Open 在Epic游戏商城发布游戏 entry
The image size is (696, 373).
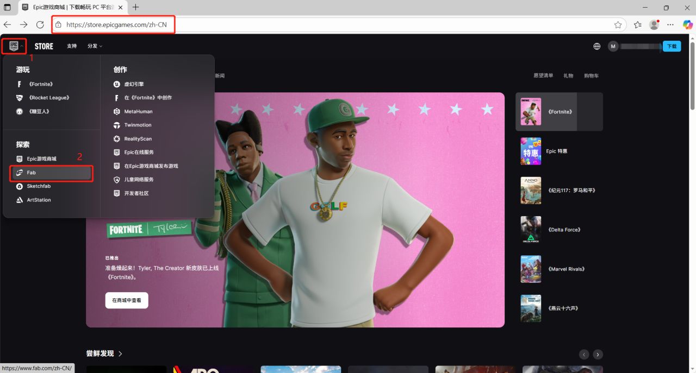pyautogui.click(x=151, y=166)
